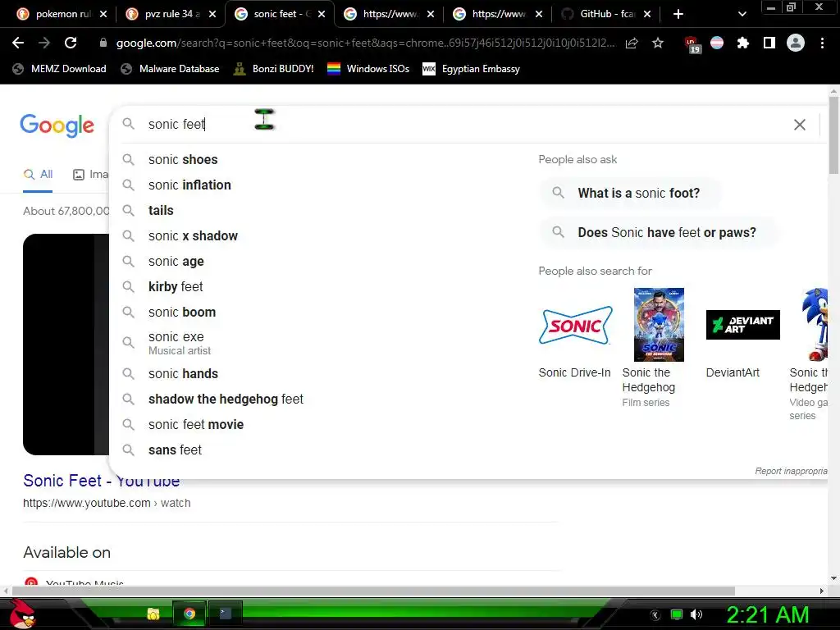The image size is (840, 630).
Task: Click the black video thumbnail
Action: [66, 345]
